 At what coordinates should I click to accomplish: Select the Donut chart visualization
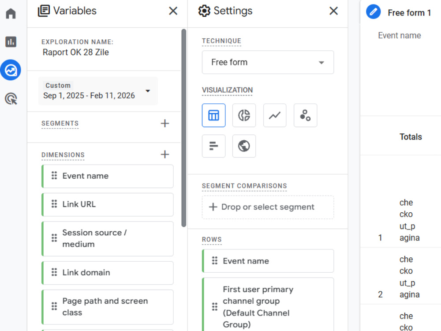click(244, 115)
